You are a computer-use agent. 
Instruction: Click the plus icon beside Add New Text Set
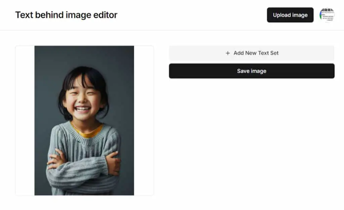tap(228, 53)
